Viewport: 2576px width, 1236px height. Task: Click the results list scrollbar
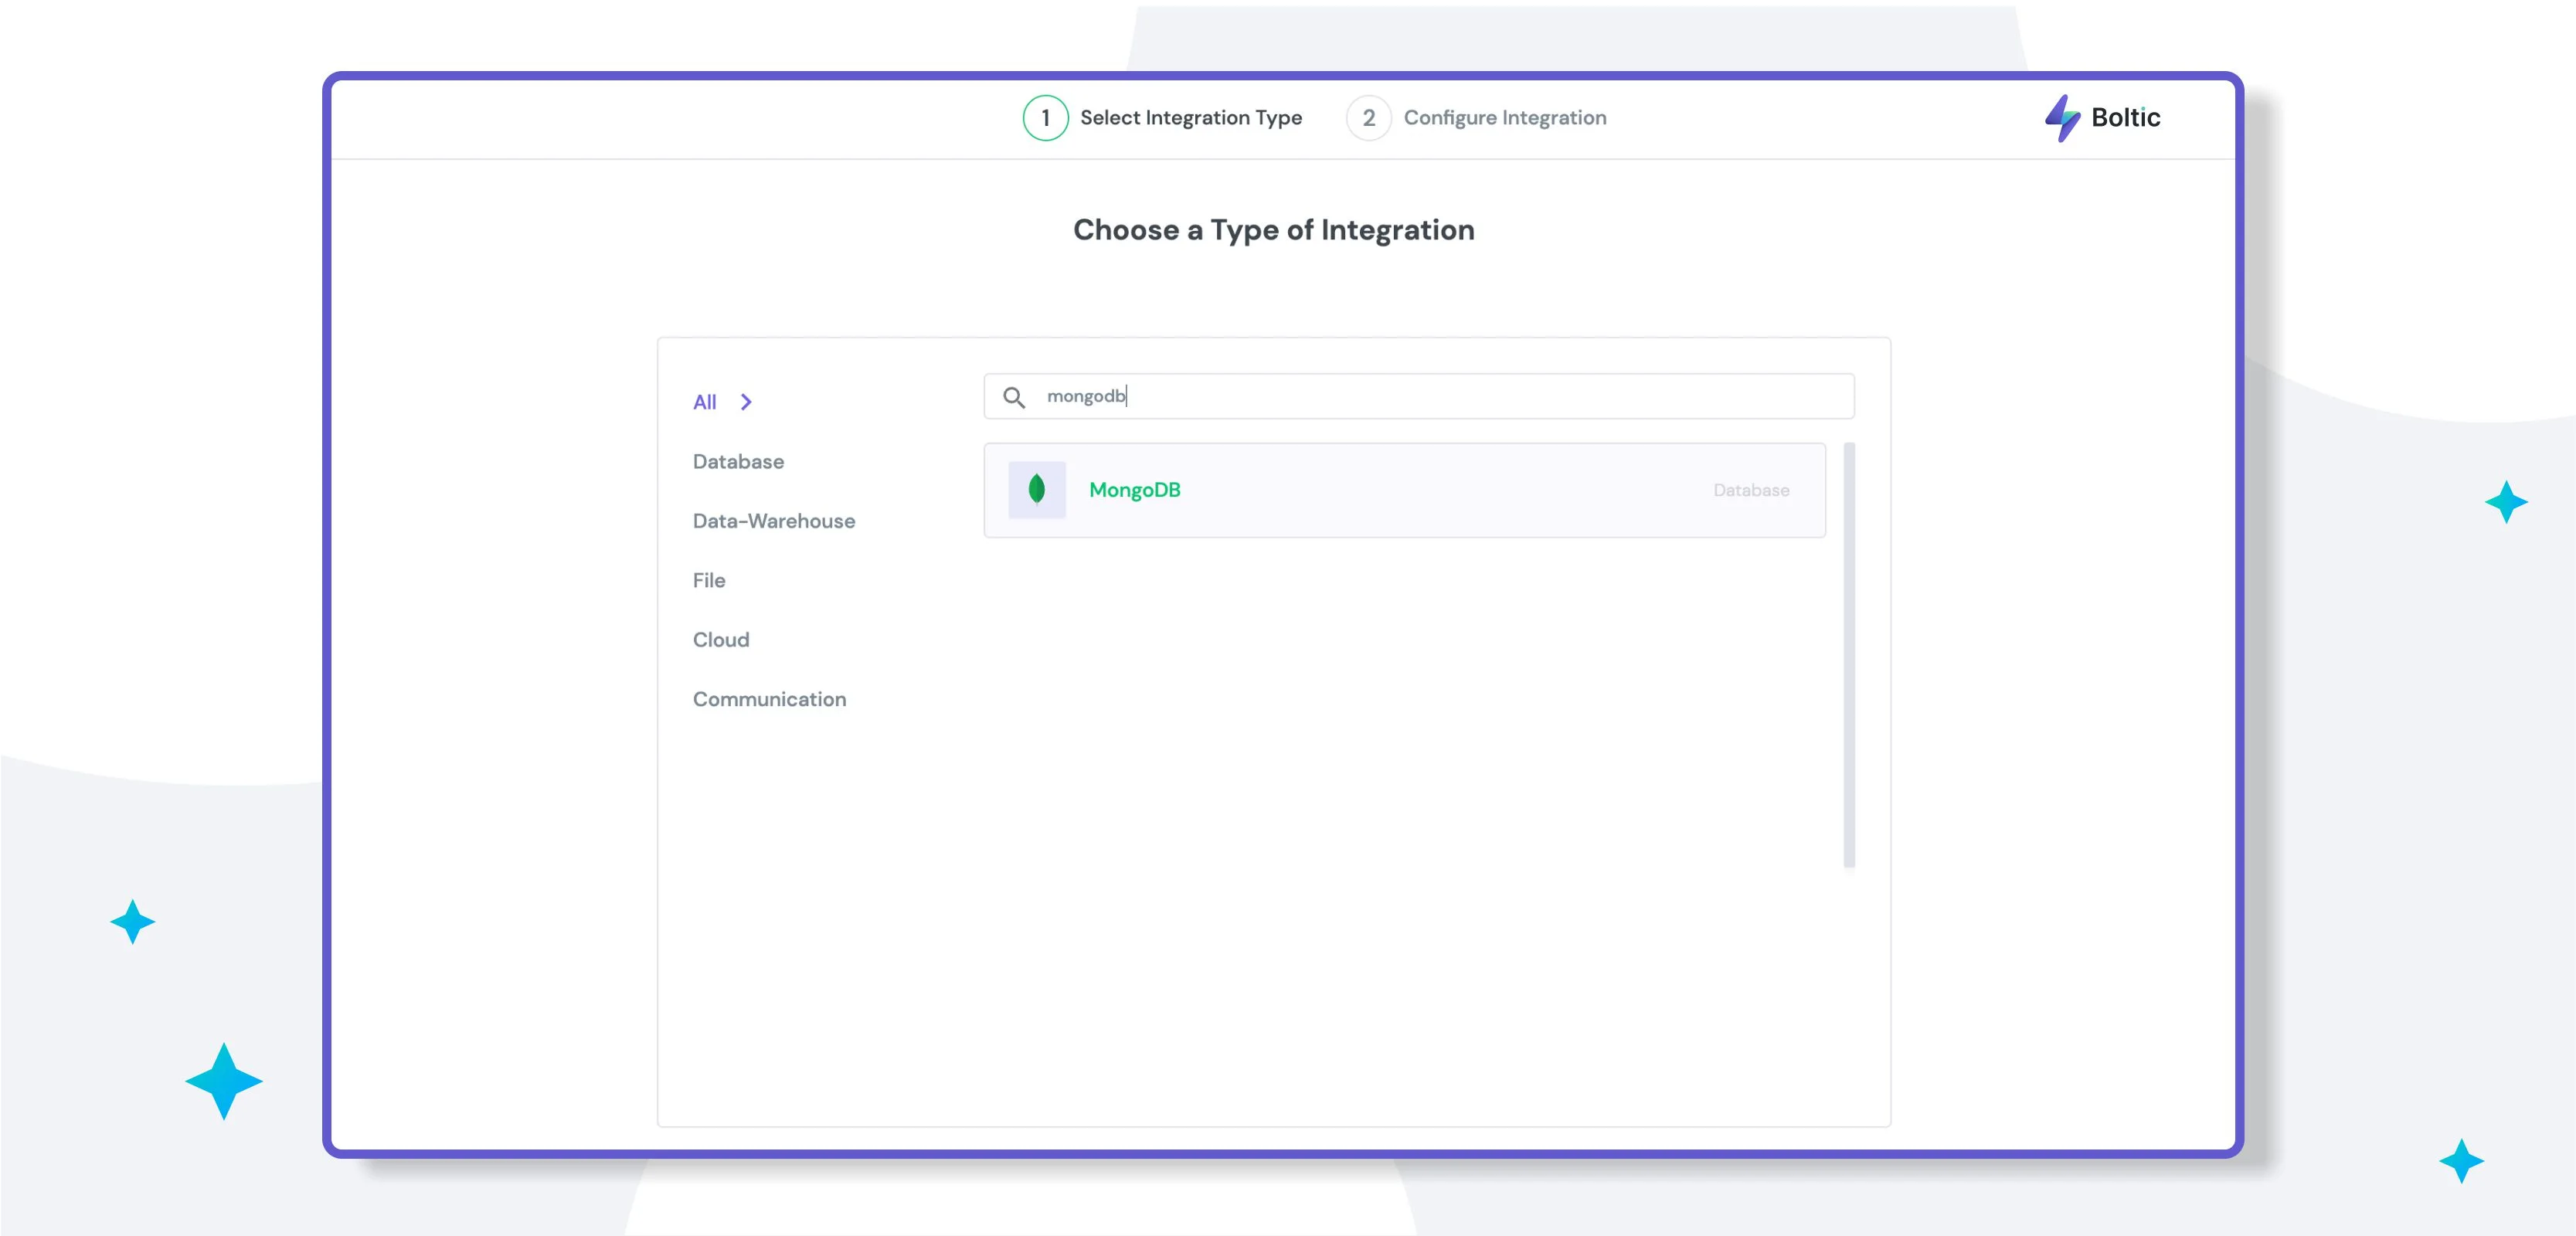click(1848, 655)
